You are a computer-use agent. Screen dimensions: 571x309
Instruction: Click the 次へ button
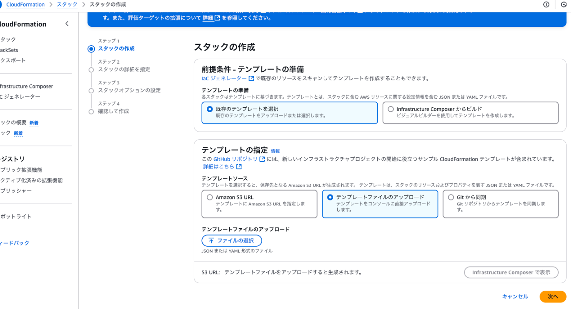(553, 297)
